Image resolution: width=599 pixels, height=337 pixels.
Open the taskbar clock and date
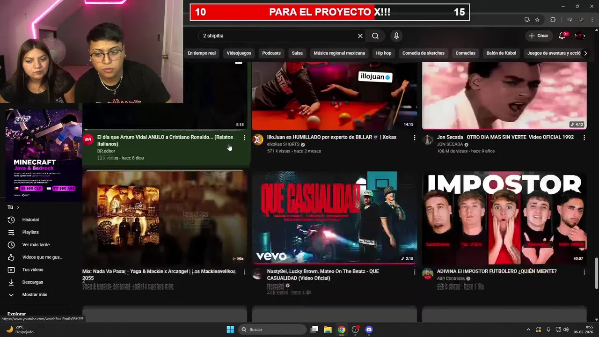coord(583,330)
